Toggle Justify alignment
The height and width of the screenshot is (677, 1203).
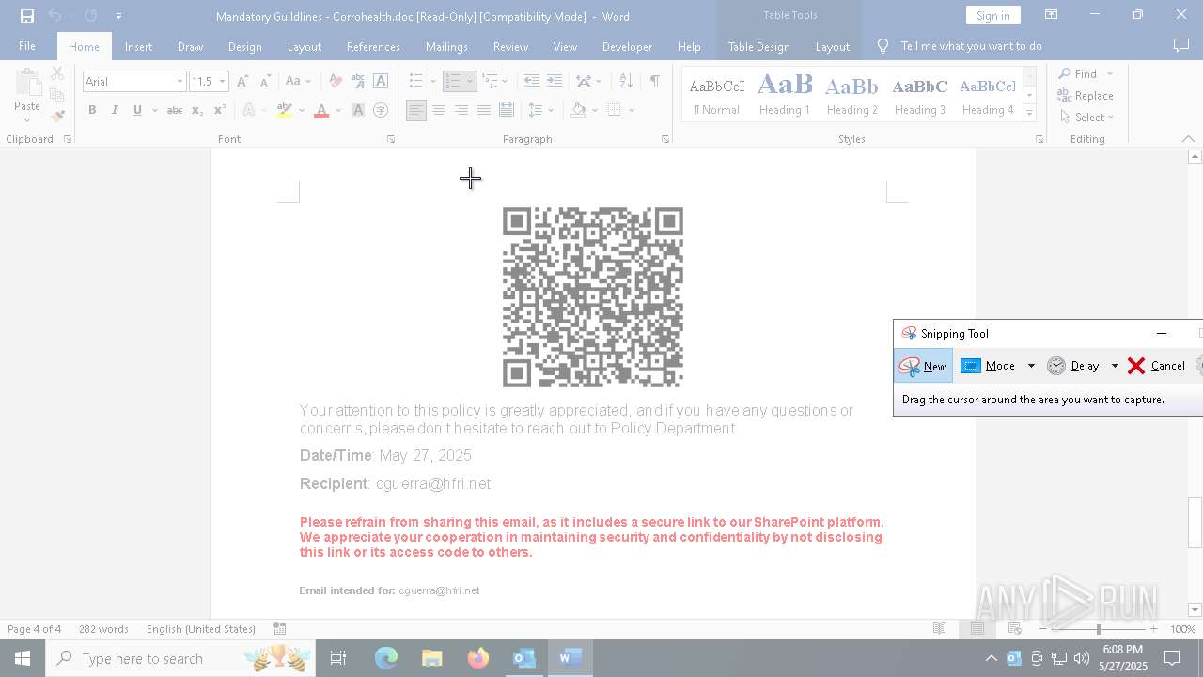pos(483,110)
